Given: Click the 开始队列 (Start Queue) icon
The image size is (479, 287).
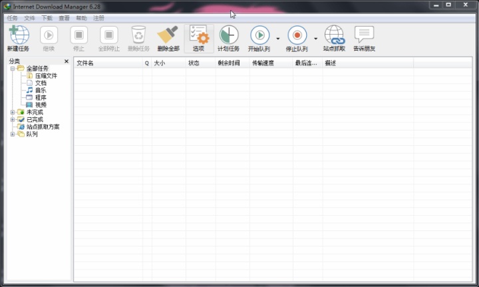Looking at the screenshot, I should 259,35.
